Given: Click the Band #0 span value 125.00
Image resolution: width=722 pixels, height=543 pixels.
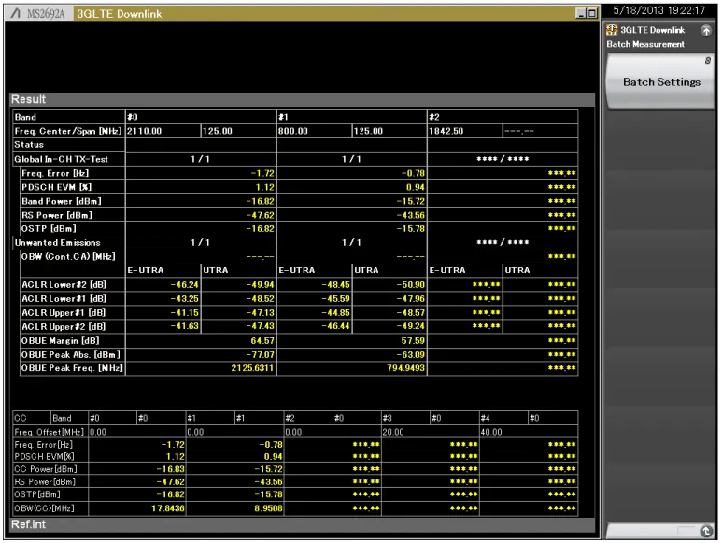Looking at the screenshot, I should (238, 131).
